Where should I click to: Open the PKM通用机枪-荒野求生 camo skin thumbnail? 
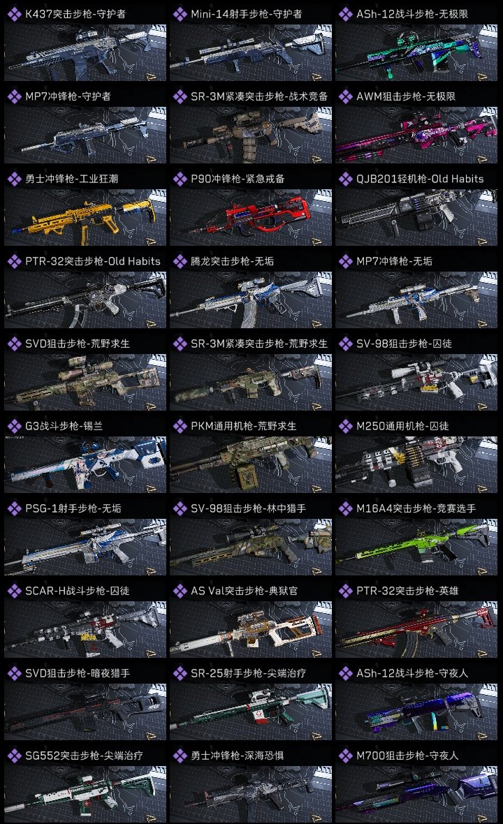pyautogui.click(x=251, y=464)
